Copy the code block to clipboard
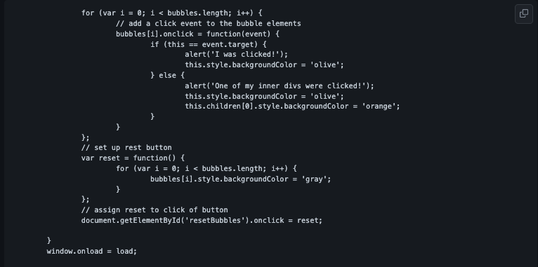 [x=523, y=14]
